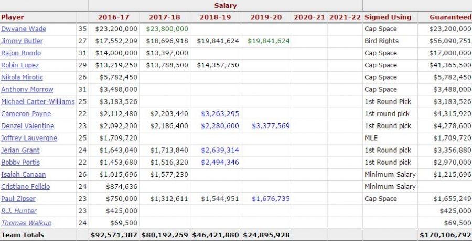Open Denzel Valentine's page
The width and height of the screenshot is (472, 241).
27,126
